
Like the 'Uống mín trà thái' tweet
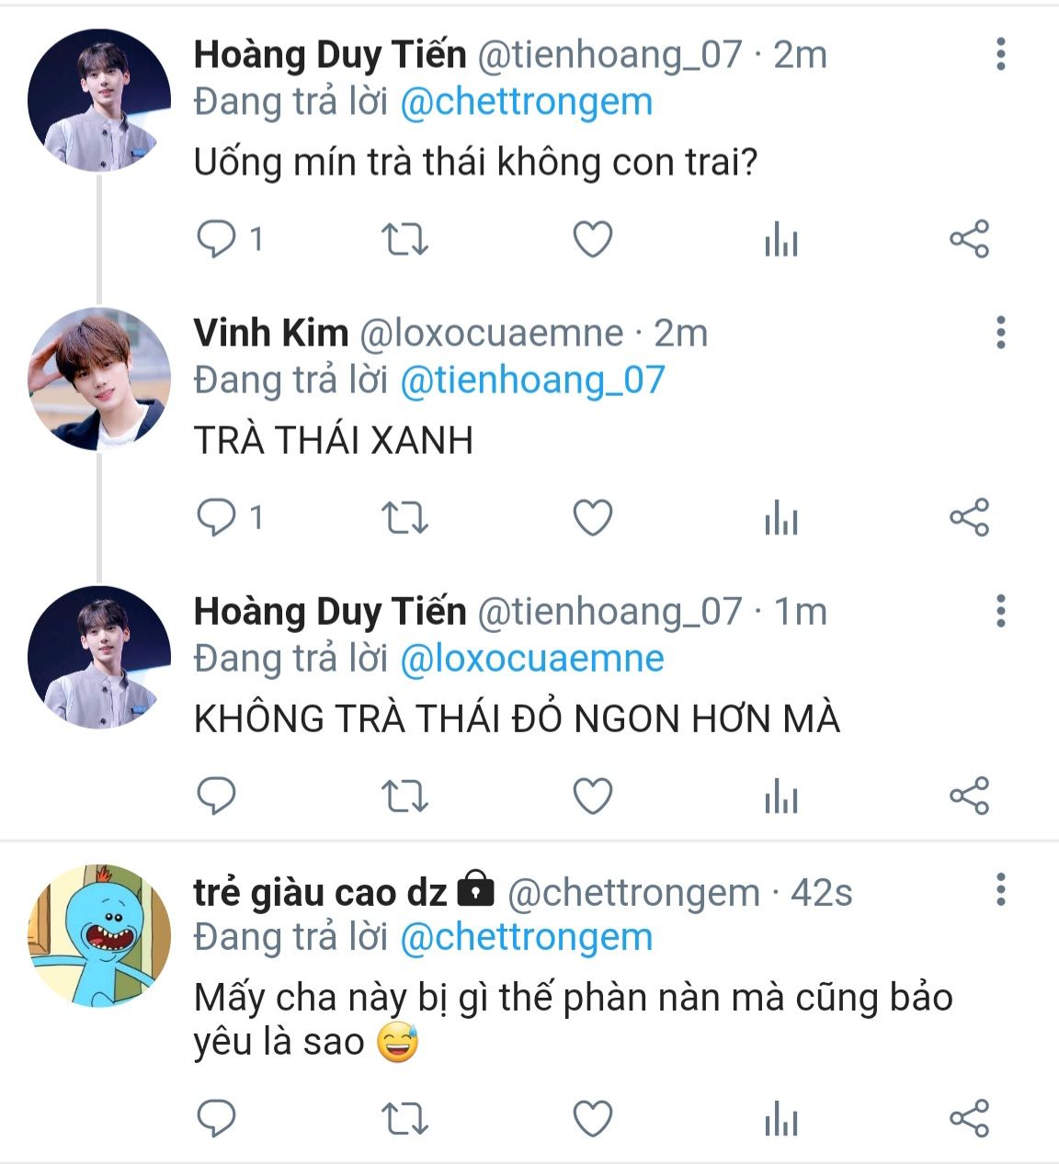[593, 240]
